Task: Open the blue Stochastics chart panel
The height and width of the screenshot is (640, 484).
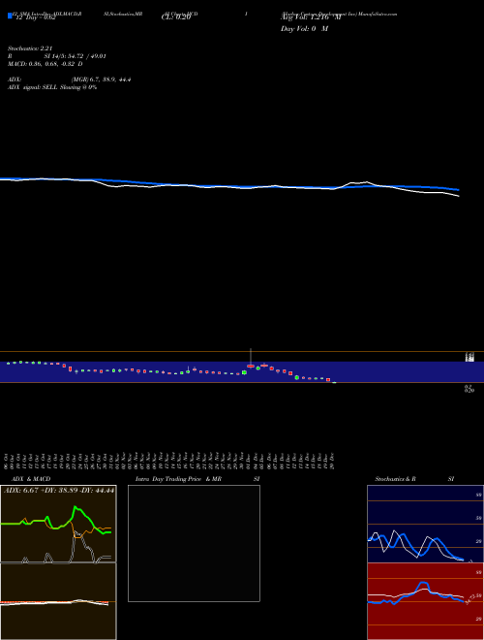Action: click(x=425, y=524)
